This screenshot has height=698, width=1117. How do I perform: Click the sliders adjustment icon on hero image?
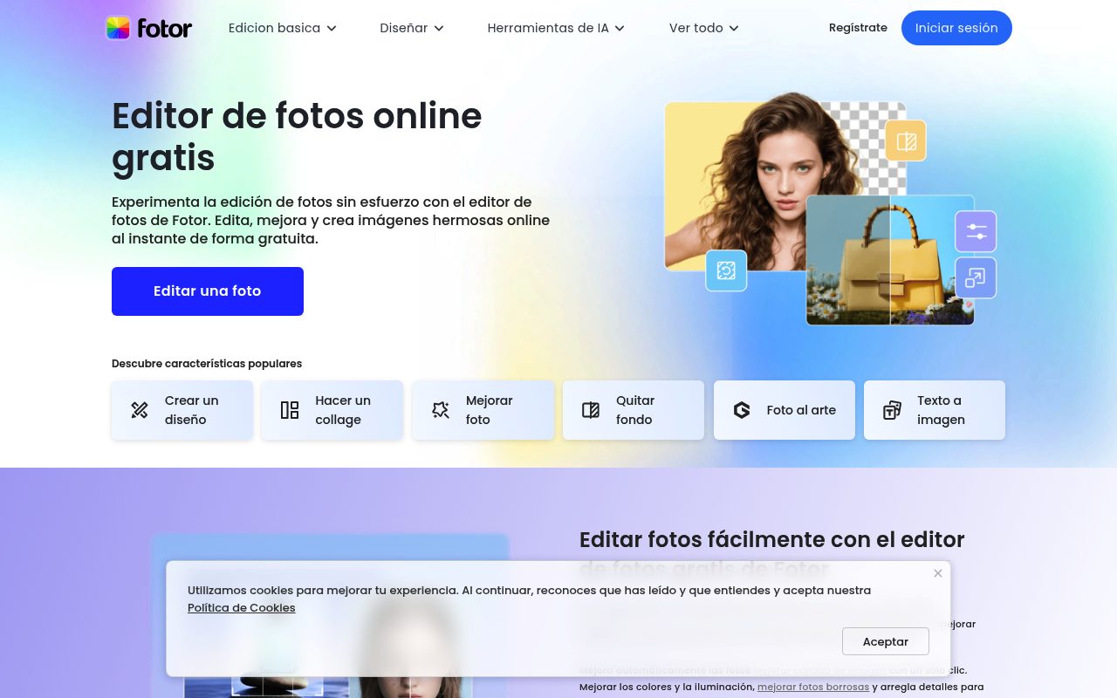pyautogui.click(x=976, y=231)
